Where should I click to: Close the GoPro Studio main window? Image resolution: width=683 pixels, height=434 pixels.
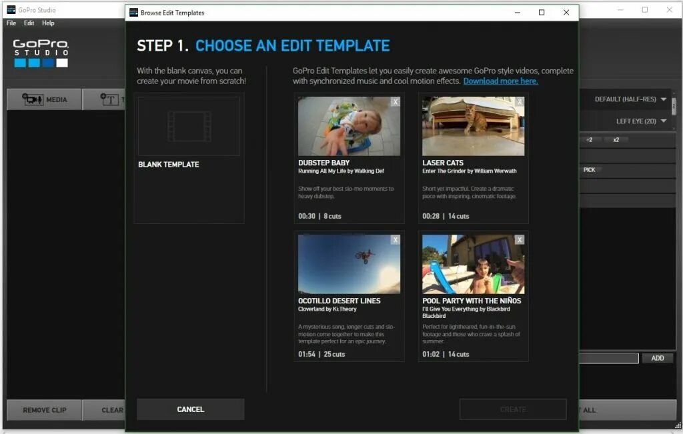670,9
